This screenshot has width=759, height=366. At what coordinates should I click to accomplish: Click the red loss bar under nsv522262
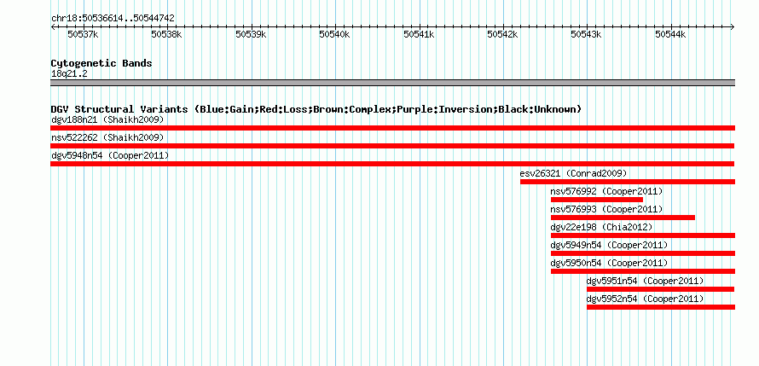click(392, 146)
